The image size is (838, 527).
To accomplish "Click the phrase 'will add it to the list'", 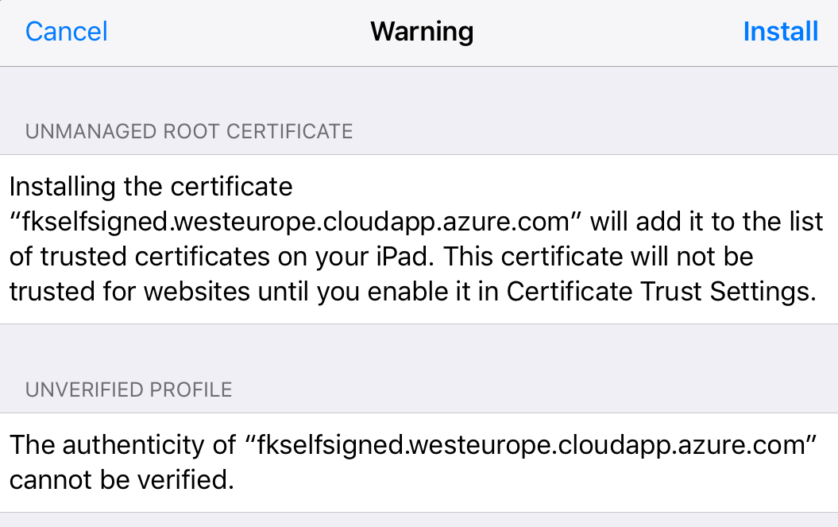I will click(x=707, y=222).
